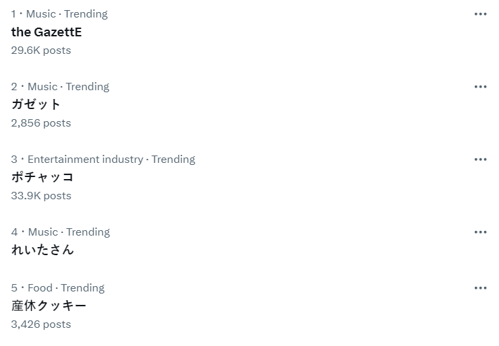Open the ガゼット trending topic
The height and width of the screenshot is (346, 499).
click(x=36, y=104)
